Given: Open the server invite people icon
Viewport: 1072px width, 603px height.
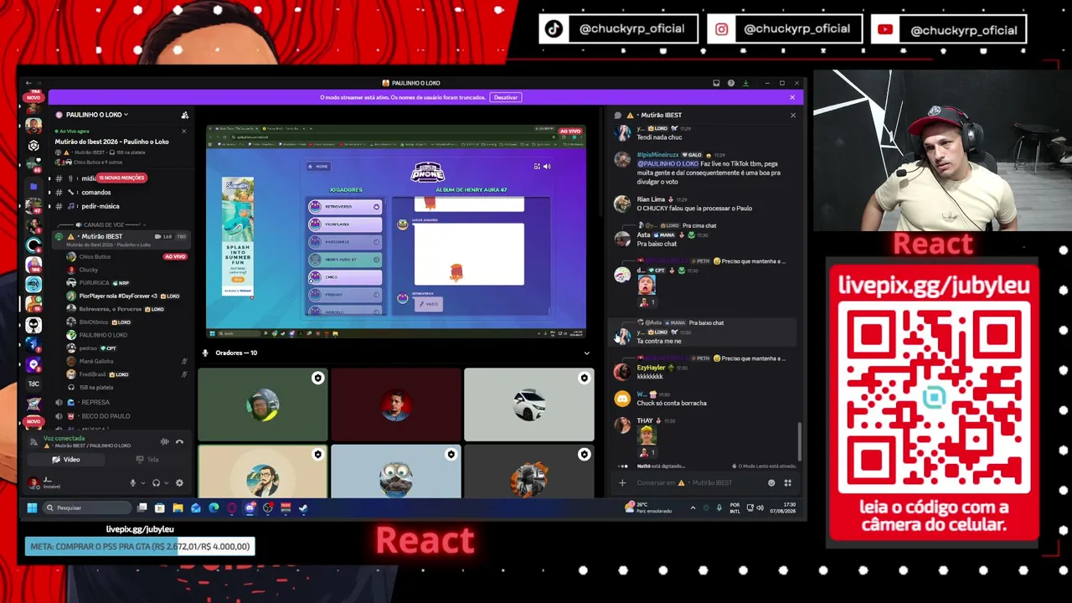Looking at the screenshot, I should (185, 115).
